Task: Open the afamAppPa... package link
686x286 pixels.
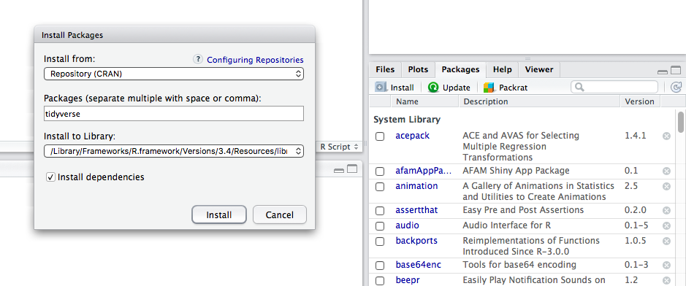Action: (424, 171)
